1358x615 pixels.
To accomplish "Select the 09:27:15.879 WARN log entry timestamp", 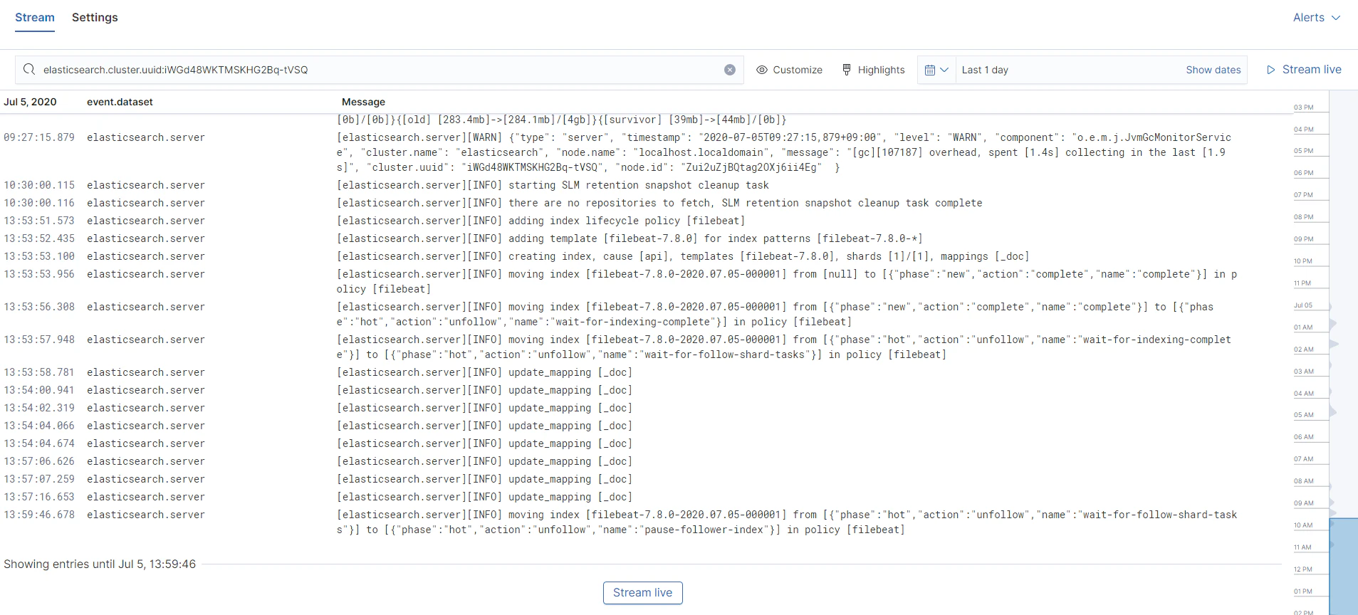I will pyautogui.click(x=39, y=137).
